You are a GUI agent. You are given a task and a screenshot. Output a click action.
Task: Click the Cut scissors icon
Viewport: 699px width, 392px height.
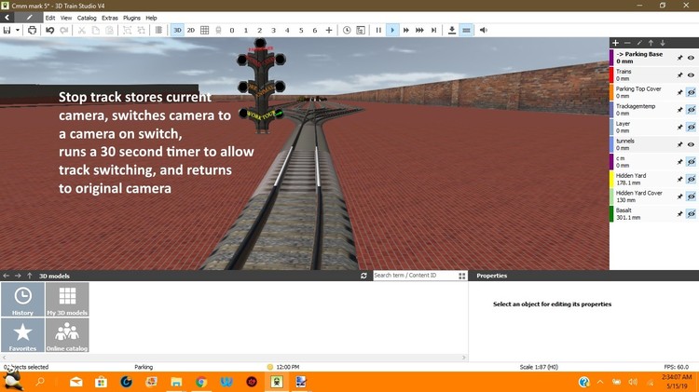click(x=82, y=31)
